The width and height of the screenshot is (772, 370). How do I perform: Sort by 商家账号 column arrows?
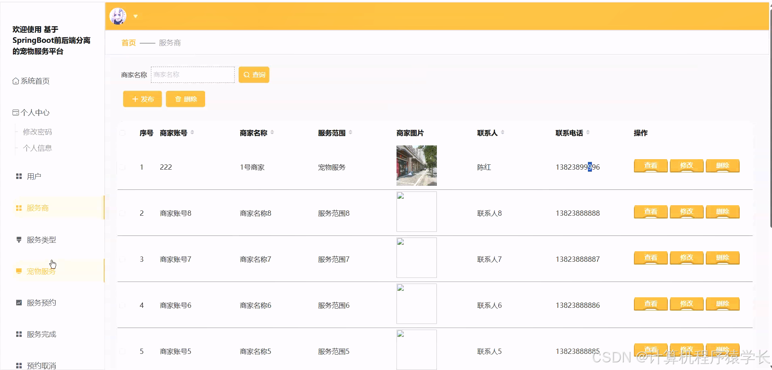point(192,132)
